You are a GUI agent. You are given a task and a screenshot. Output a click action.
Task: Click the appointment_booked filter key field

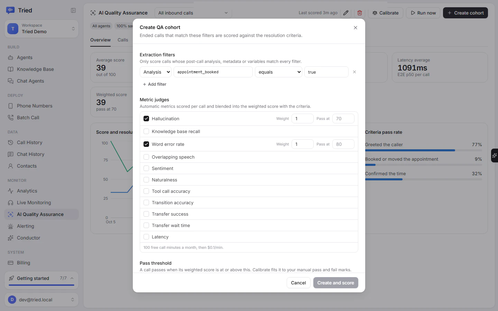click(x=213, y=72)
